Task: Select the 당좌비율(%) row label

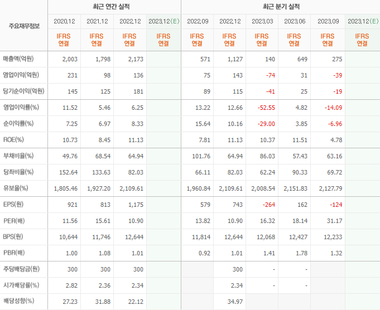Action: pos(18,172)
